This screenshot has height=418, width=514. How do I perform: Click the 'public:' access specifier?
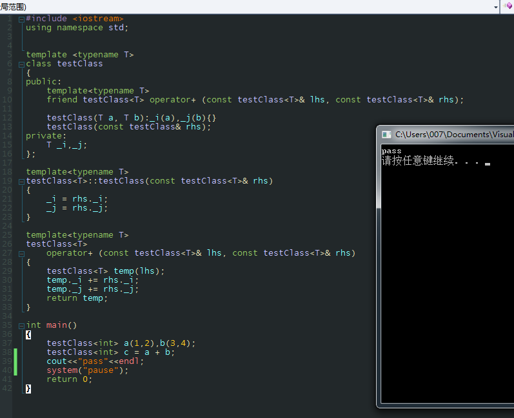coord(44,82)
